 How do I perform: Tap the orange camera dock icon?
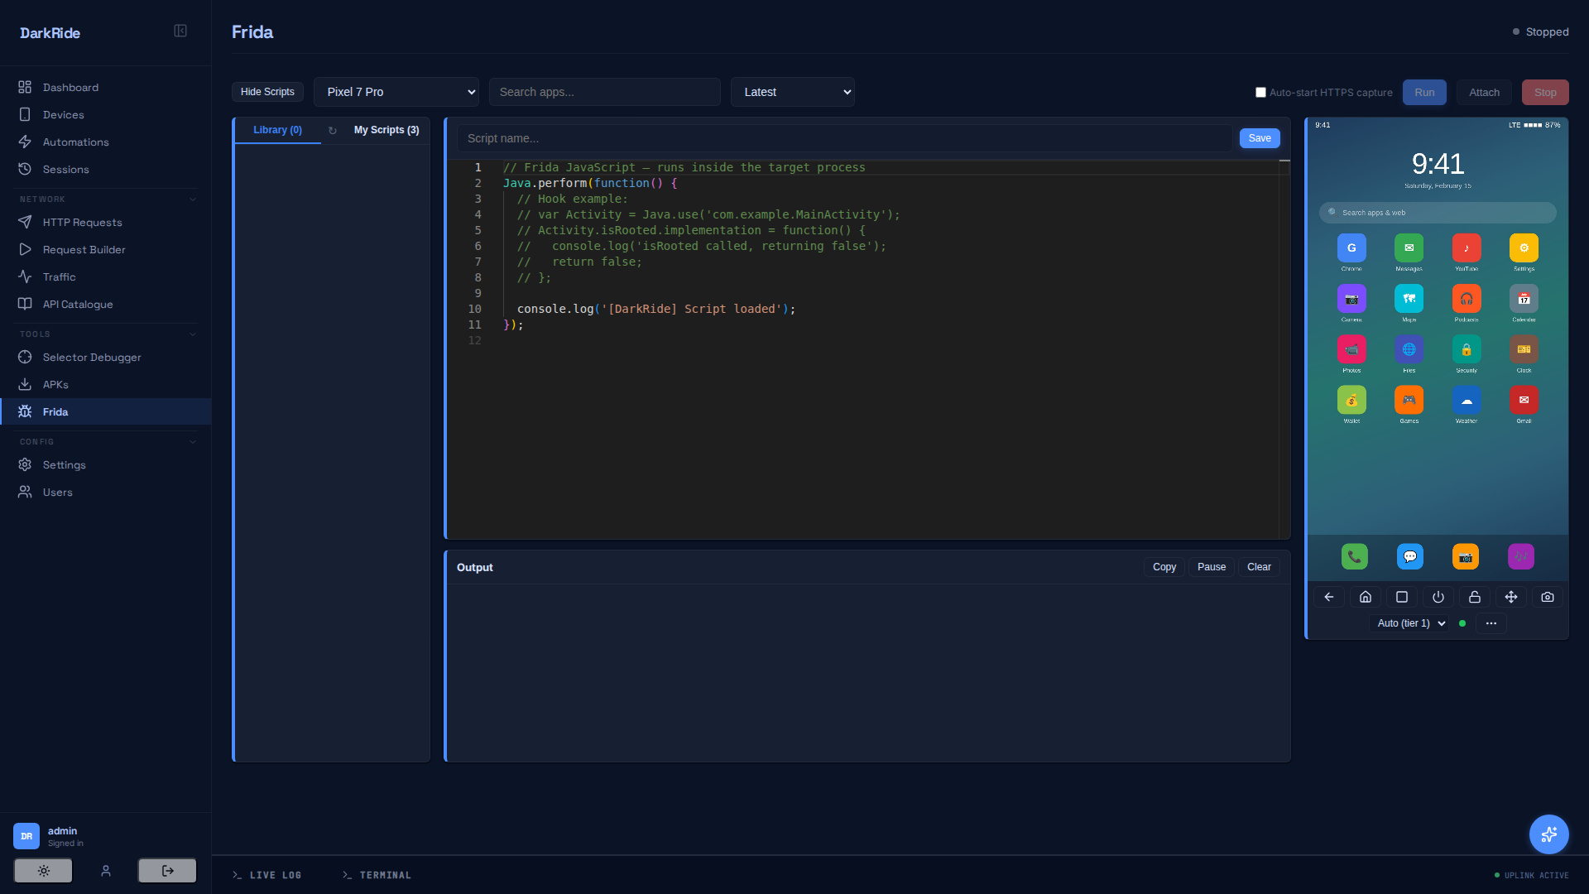(x=1466, y=556)
